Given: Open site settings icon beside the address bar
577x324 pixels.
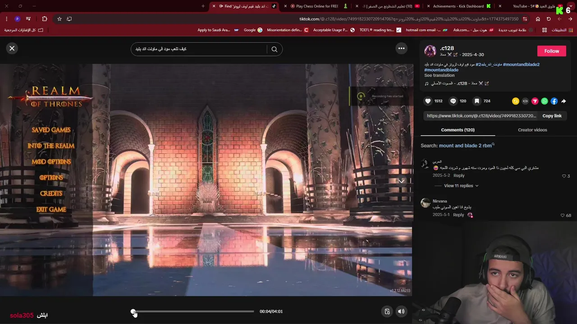Looking at the screenshot, I should click(x=525, y=19).
